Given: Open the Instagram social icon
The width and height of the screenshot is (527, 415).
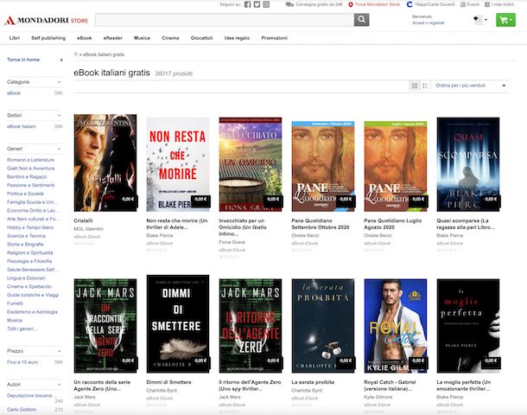Looking at the screenshot, I should click(266, 4).
